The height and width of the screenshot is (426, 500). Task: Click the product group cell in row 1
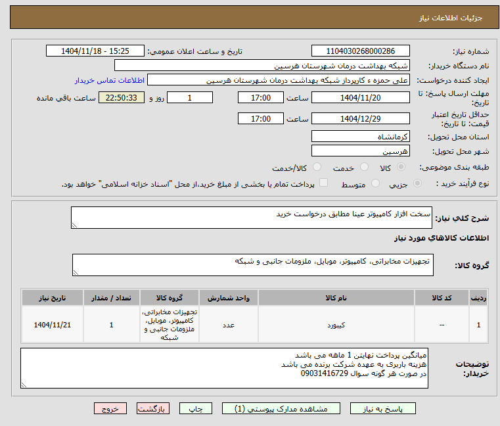(x=170, y=325)
